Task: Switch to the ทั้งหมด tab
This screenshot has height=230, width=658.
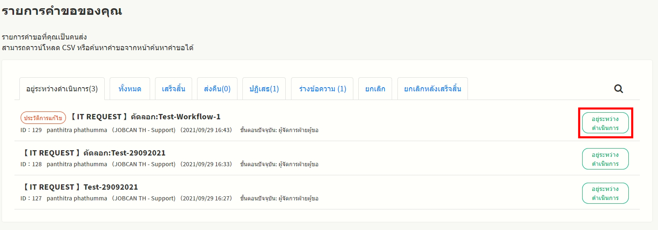Action: (130, 89)
